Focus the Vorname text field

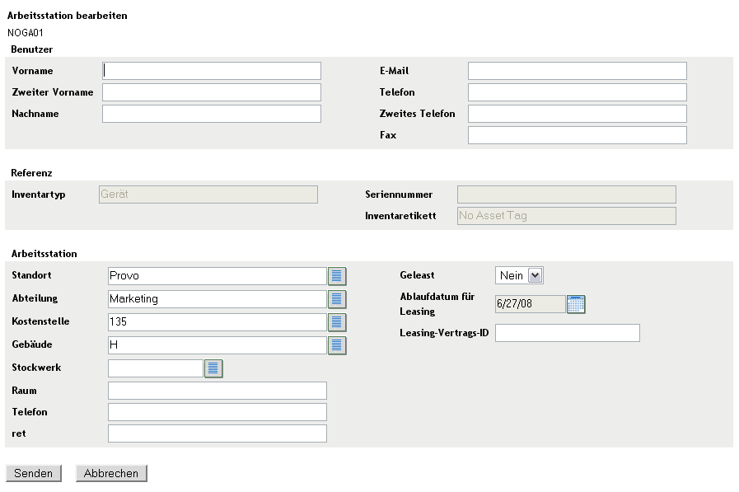coord(212,71)
